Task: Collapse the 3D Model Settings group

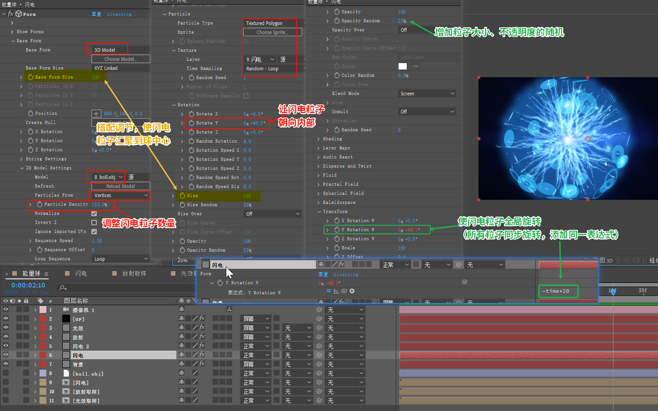Action: (x=21, y=168)
